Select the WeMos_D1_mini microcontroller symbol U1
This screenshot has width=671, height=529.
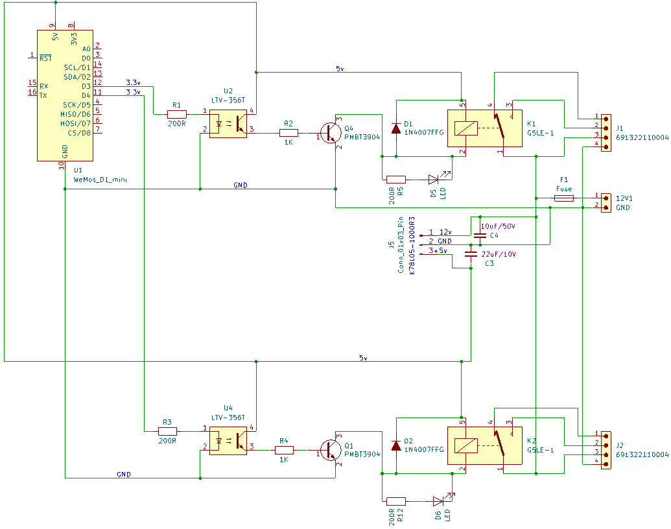click(65, 94)
